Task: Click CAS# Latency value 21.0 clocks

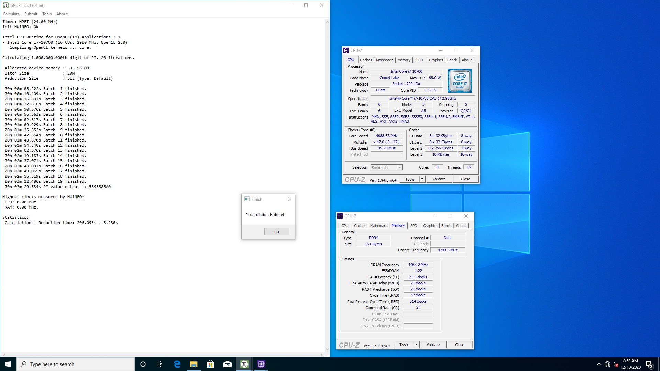Action: click(418, 277)
